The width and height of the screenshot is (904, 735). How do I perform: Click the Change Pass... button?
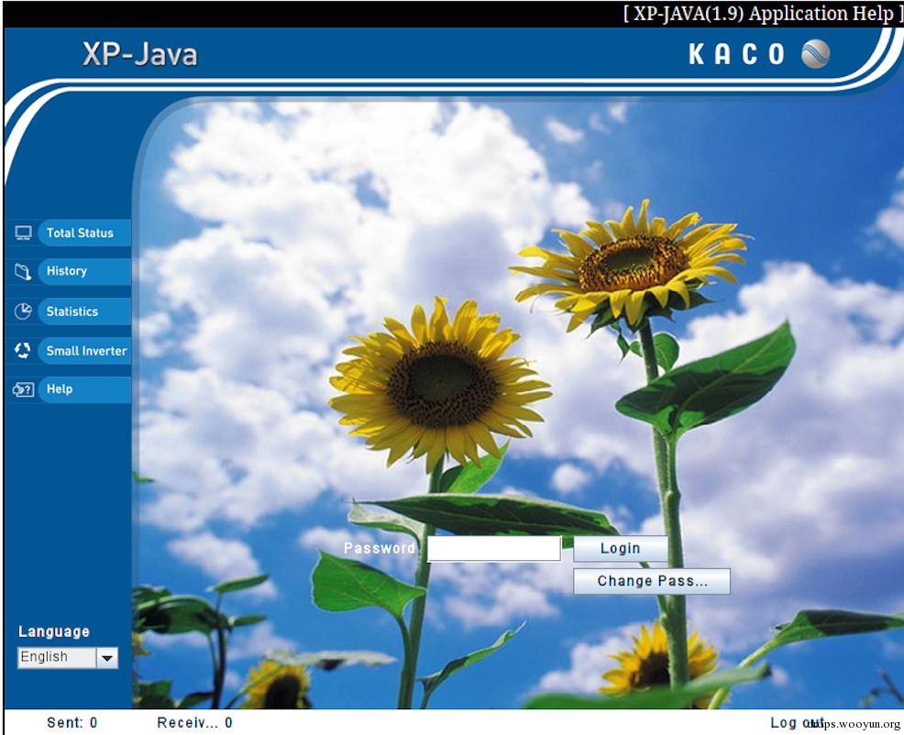coord(652,581)
